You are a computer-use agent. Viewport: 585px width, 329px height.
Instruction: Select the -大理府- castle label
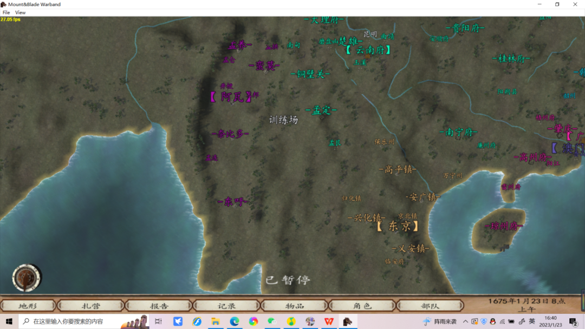coord(324,19)
